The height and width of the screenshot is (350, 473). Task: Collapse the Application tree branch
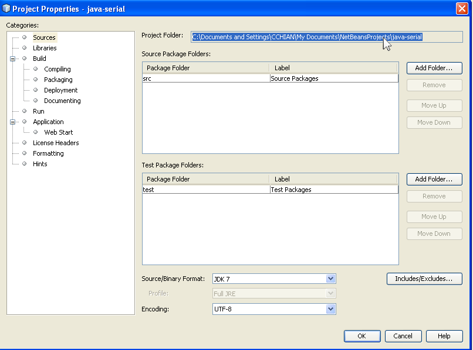[x=14, y=121]
